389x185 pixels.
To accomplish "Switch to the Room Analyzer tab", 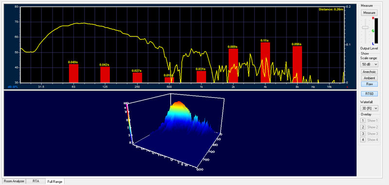I will point(14,181).
